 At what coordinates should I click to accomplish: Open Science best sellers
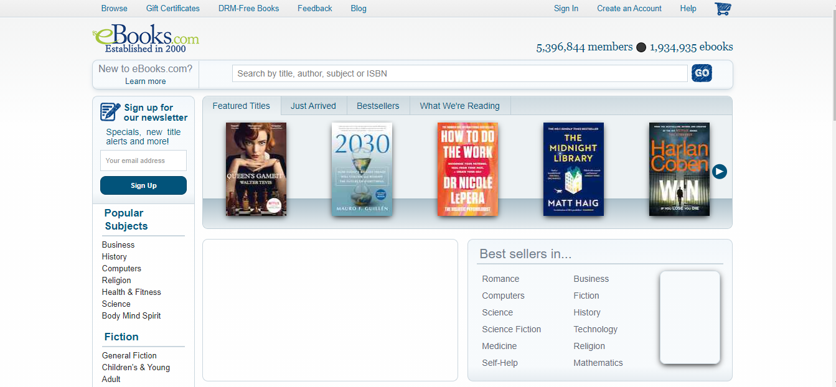(x=497, y=312)
